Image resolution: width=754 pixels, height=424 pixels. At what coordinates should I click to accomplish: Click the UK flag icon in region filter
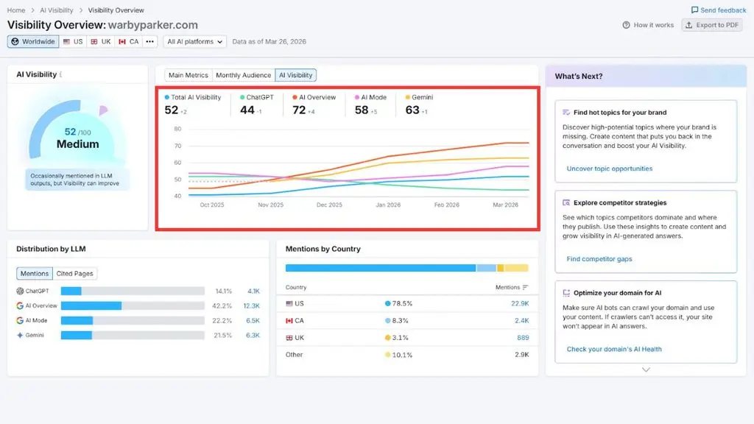point(94,42)
